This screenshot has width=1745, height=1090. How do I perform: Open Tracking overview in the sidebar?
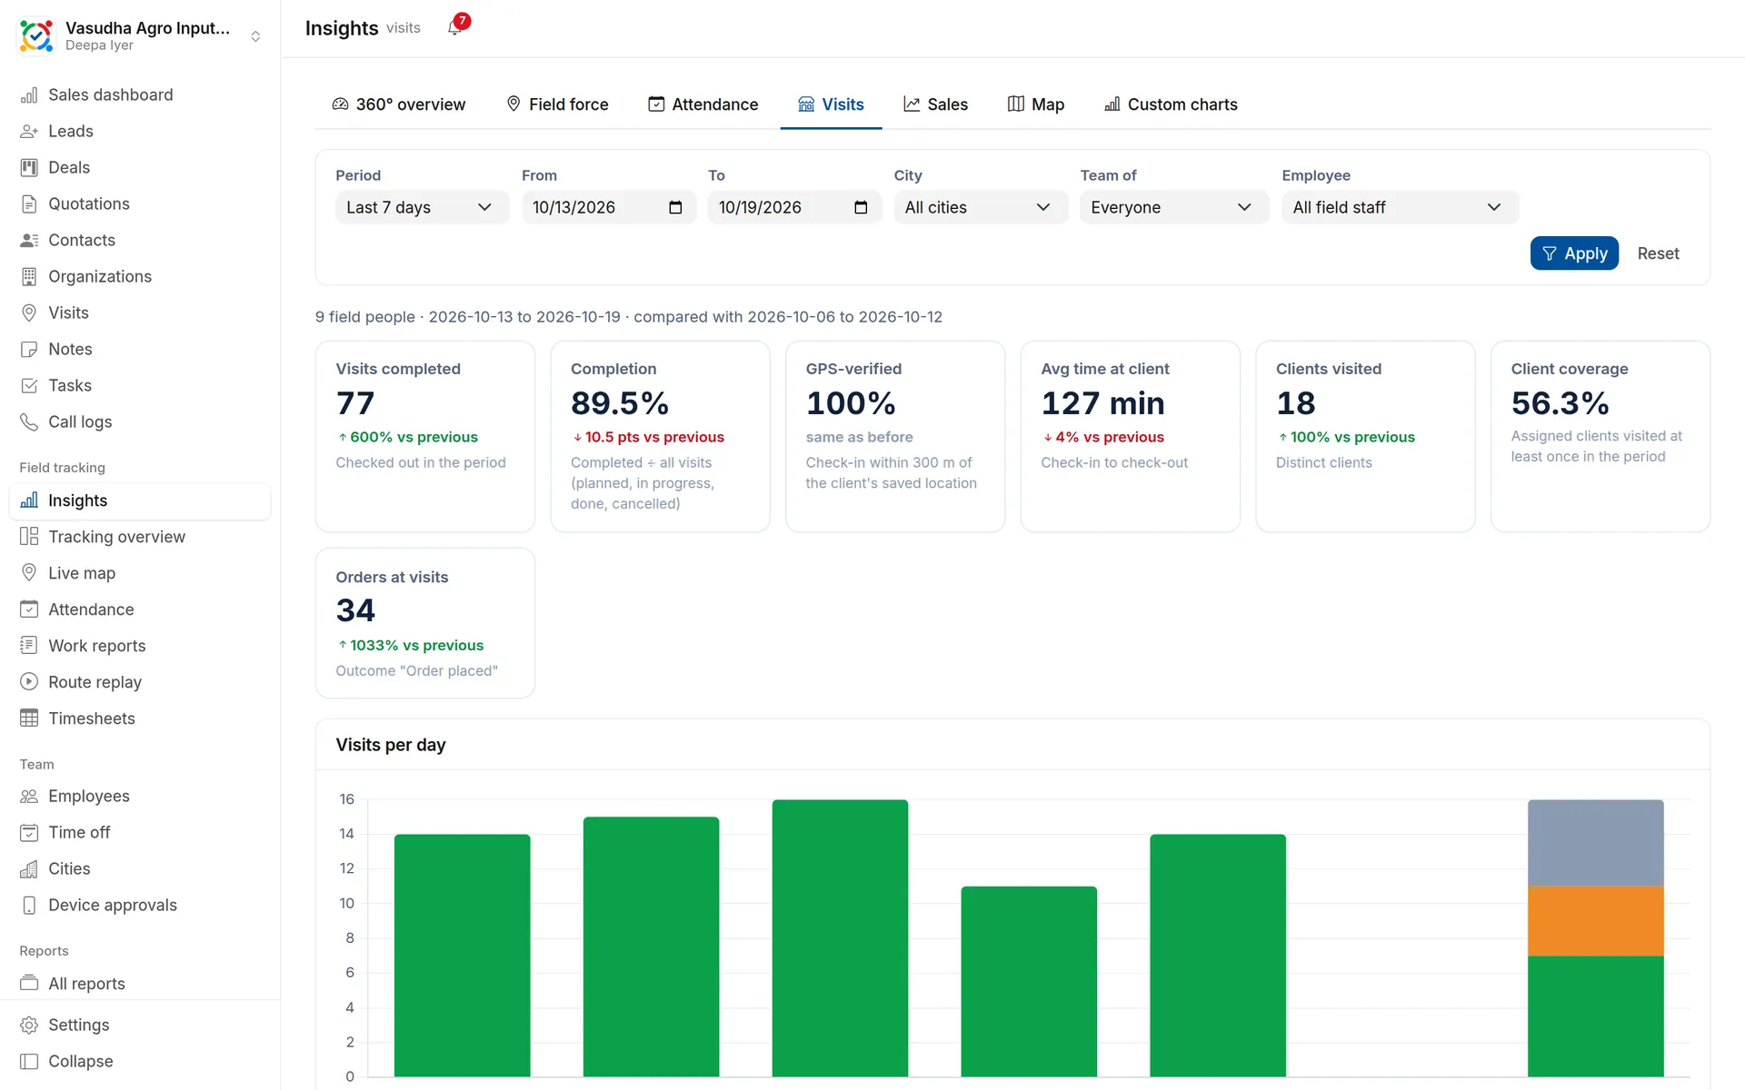pos(140,537)
